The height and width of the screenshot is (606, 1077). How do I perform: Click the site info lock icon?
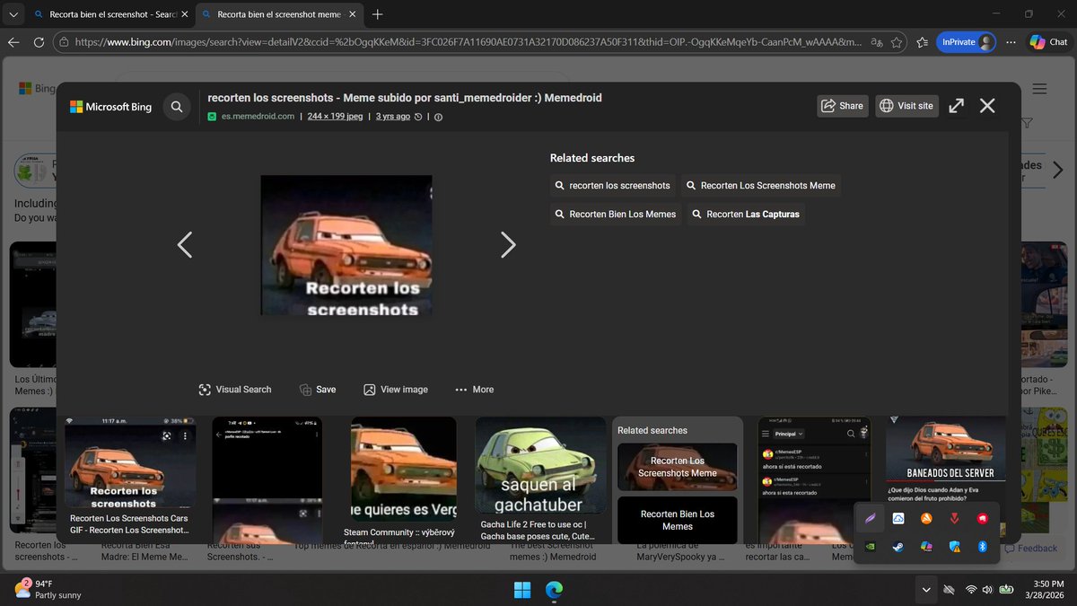click(63, 42)
